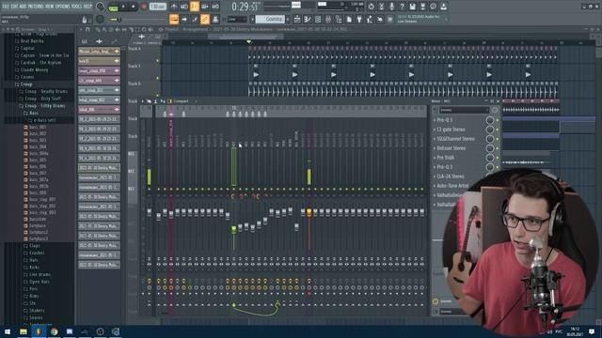
Task: Open the C1 gate Stereo slot menu arrow
Action: coord(435,130)
